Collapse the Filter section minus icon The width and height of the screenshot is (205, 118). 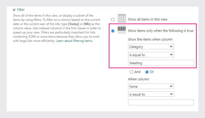point(14,10)
